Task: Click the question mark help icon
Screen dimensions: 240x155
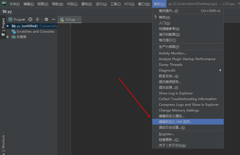Action: [x=155, y=17]
